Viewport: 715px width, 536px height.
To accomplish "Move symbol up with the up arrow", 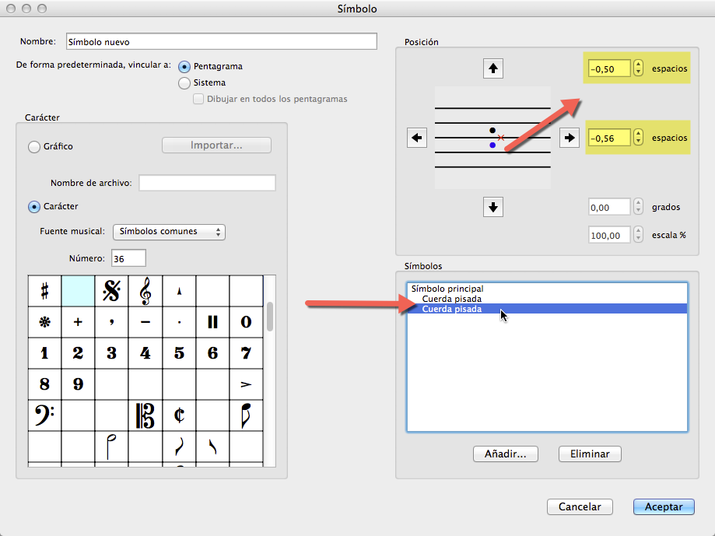I will pos(493,68).
